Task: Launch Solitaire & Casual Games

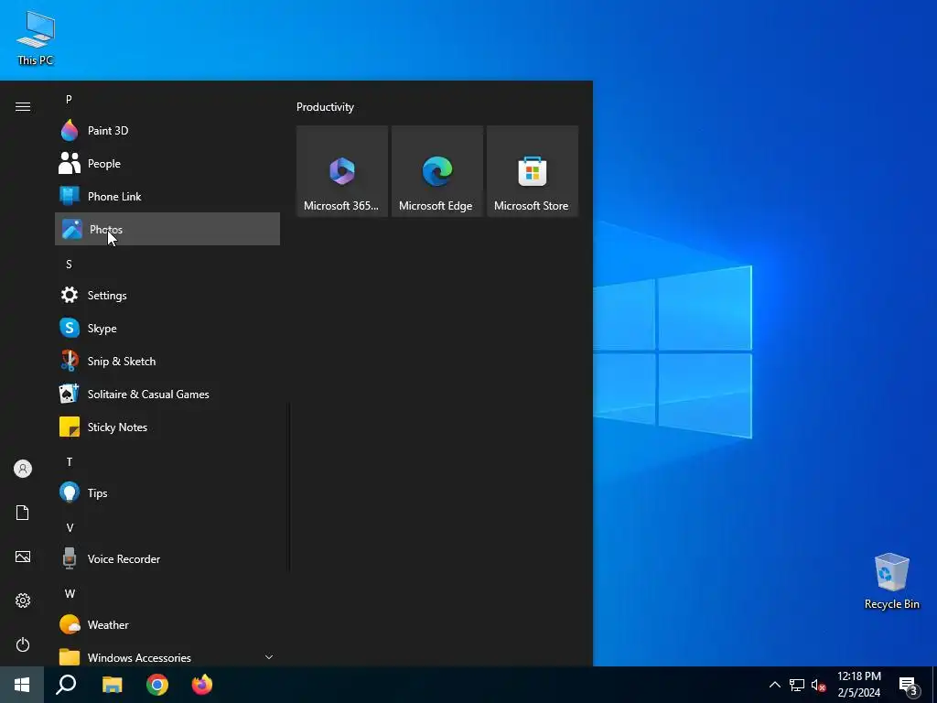Action: tap(167, 394)
